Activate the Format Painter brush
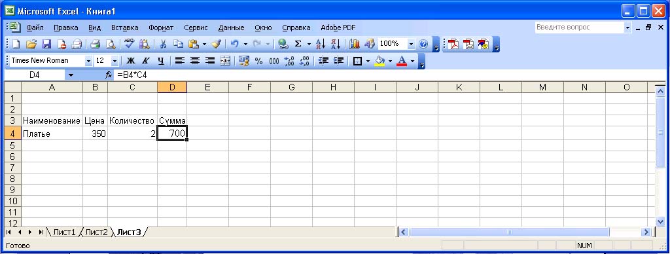Viewport: 670px width, 254px height. (x=216, y=44)
